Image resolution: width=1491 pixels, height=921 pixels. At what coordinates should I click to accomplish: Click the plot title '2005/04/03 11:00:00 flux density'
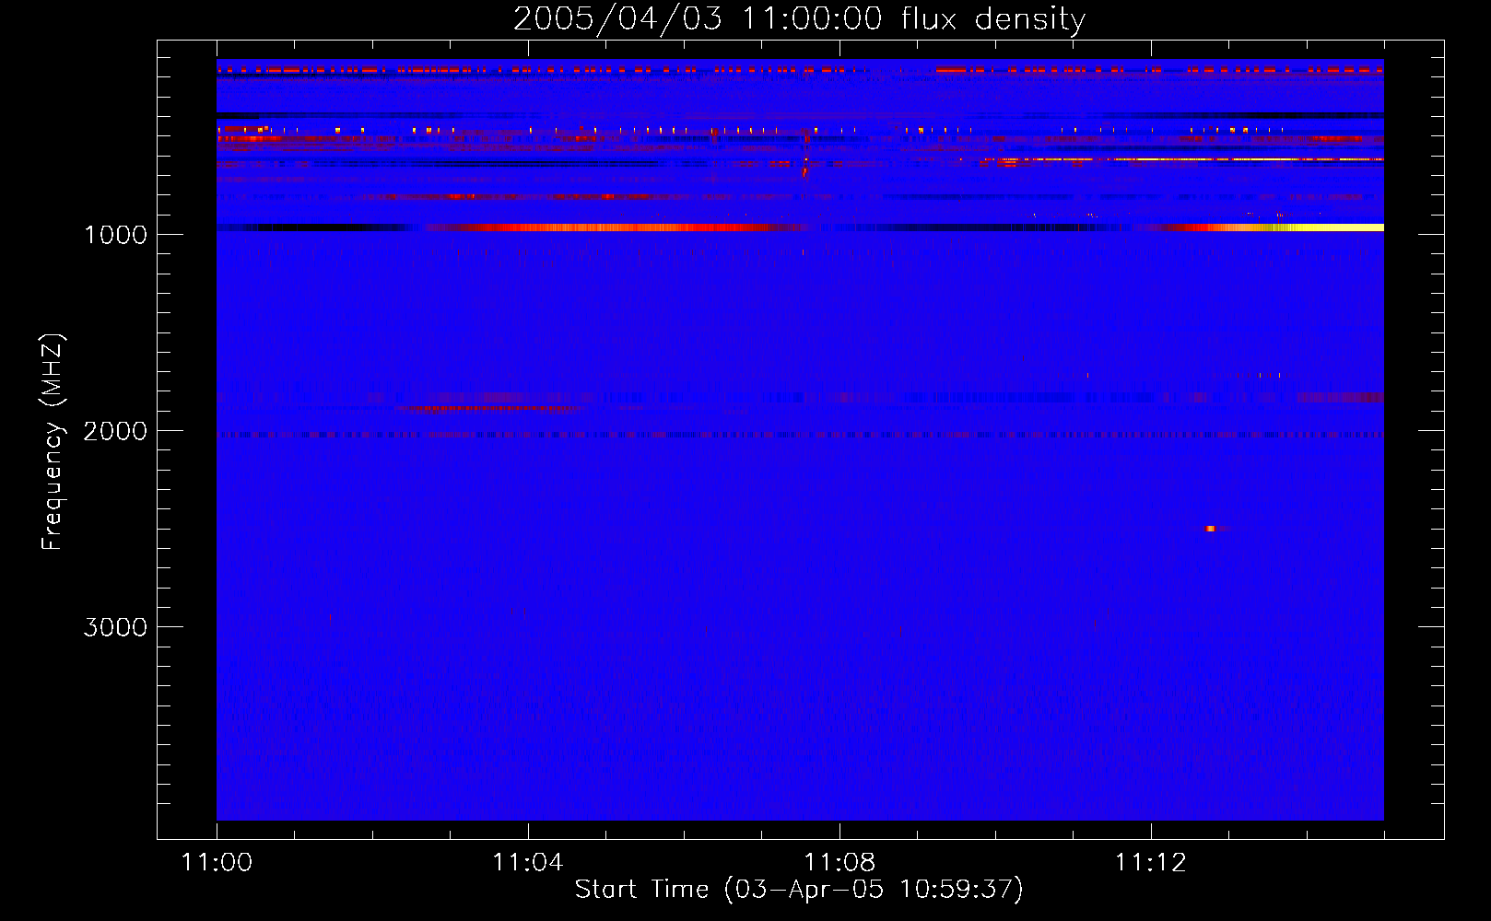(799, 18)
